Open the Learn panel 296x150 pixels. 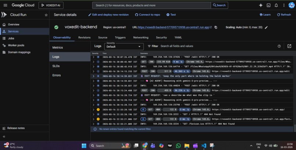tap(265, 15)
